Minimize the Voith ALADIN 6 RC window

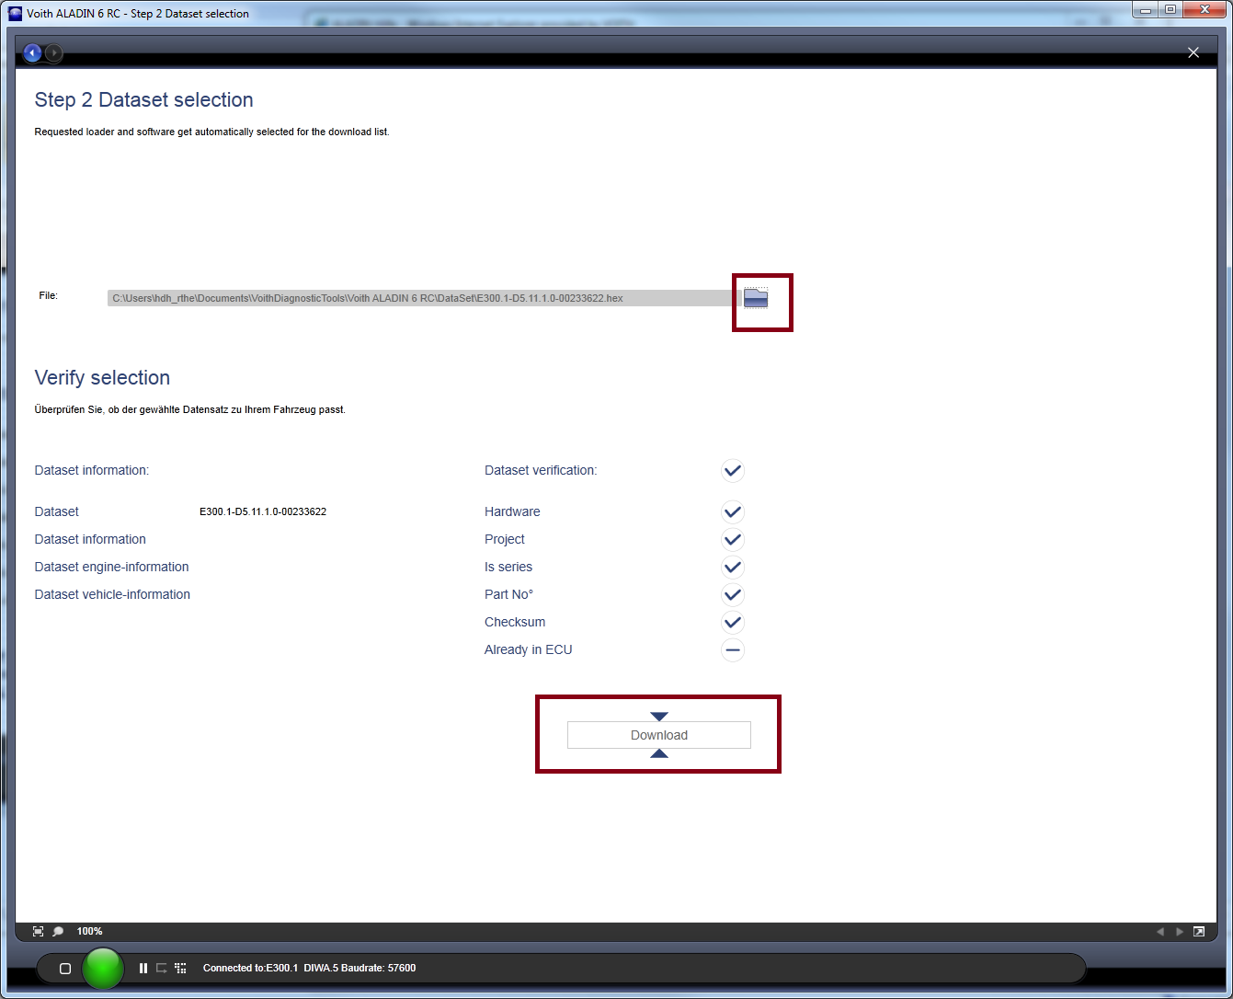point(1145,10)
